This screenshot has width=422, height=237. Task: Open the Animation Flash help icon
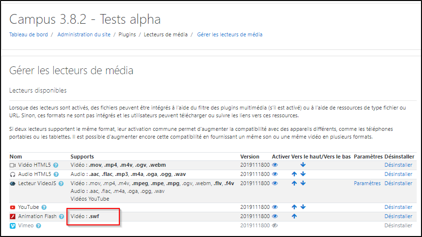click(62, 217)
